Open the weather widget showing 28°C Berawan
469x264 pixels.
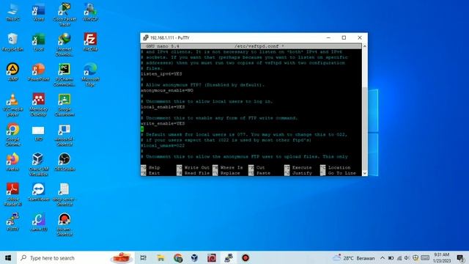[354, 257]
